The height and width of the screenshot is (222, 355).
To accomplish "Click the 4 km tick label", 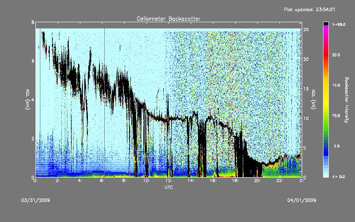I will tap(33, 99).
